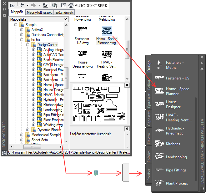Viewport: 206px width, 193px height.
Task: Open the Autodesk Seek link
Action: [91, 6]
